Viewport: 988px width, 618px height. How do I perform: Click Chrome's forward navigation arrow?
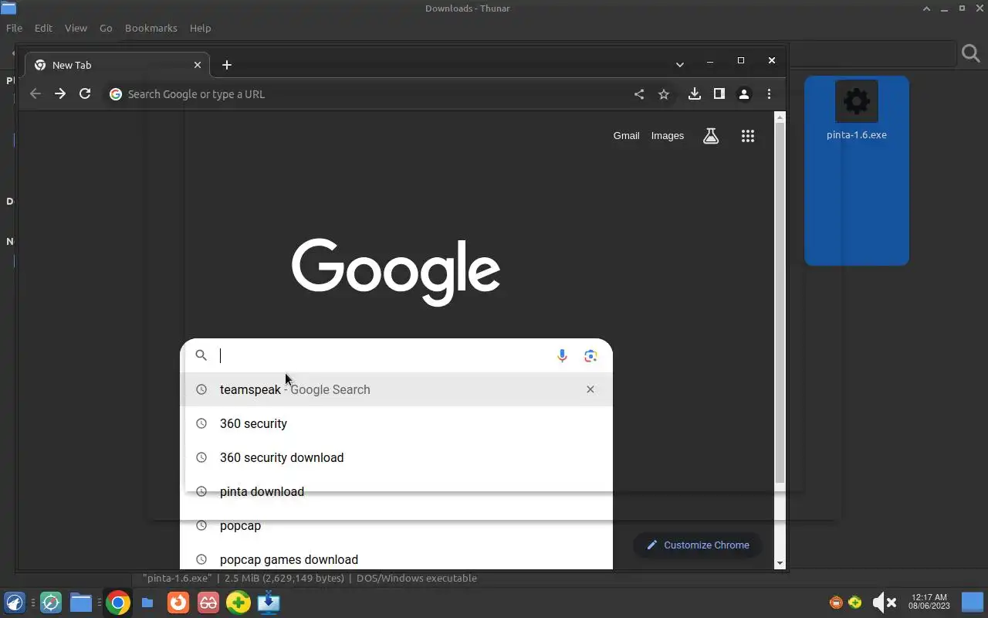point(60,93)
